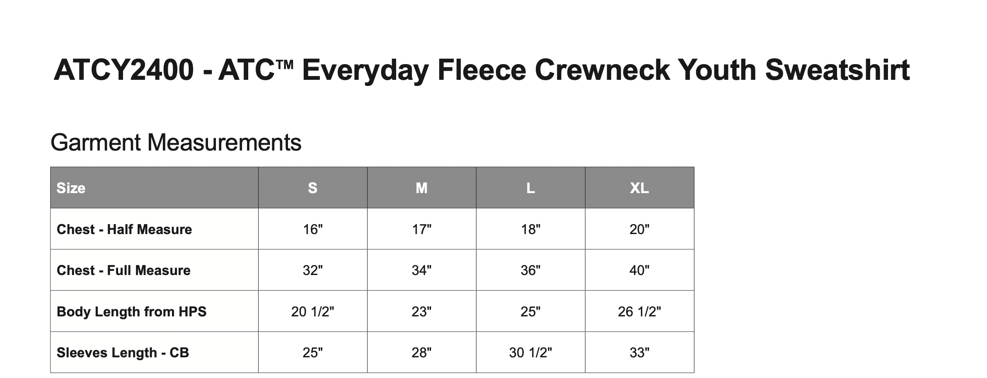Select the 20" half chest XL cell

(x=639, y=229)
